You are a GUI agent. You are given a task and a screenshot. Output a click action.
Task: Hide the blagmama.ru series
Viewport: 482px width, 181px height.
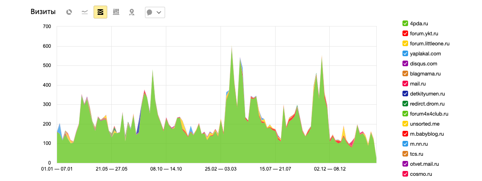[405, 73]
